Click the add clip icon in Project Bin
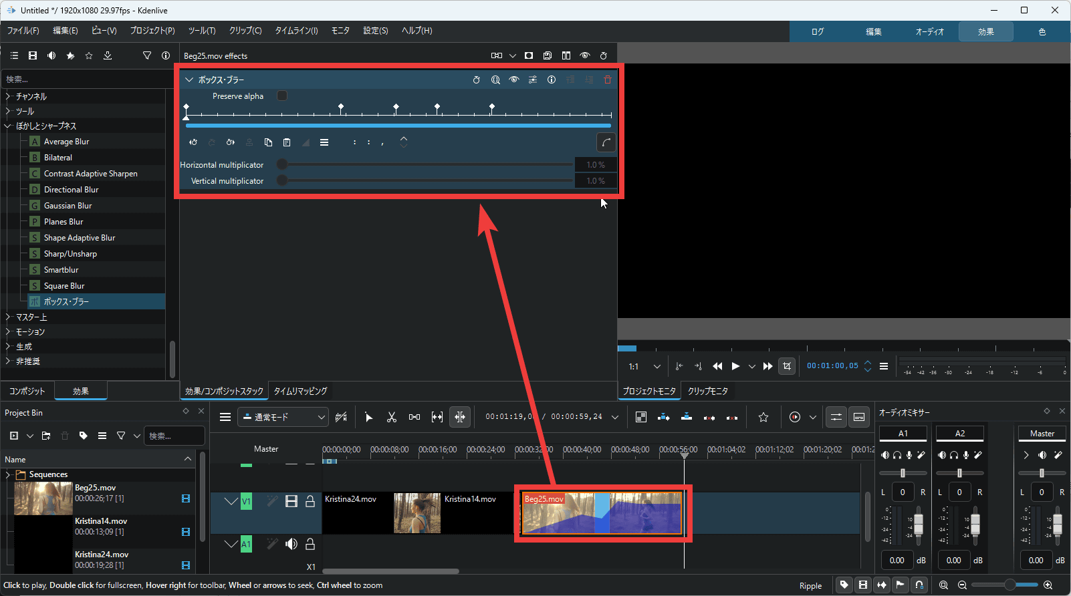Image resolution: width=1071 pixels, height=596 pixels. click(14, 436)
